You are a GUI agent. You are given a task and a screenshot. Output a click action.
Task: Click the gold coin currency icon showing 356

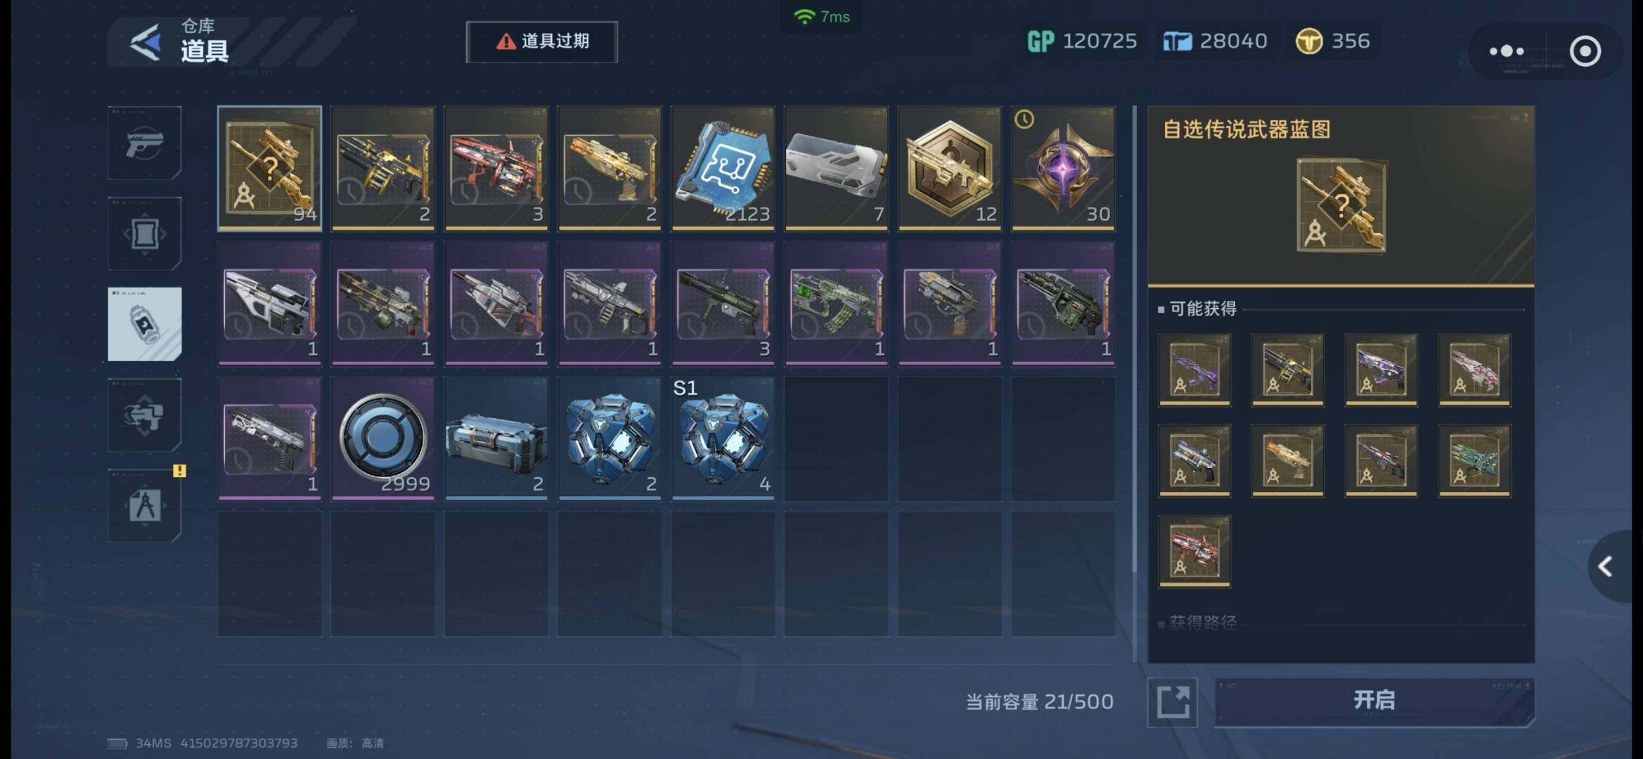(1308, 41)
